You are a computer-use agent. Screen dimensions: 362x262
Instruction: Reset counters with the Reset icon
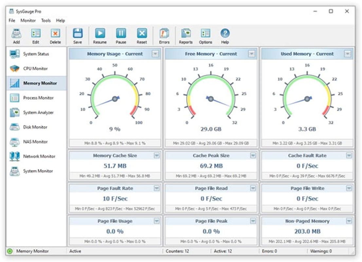pyautogui.click(x=142, y=33)
